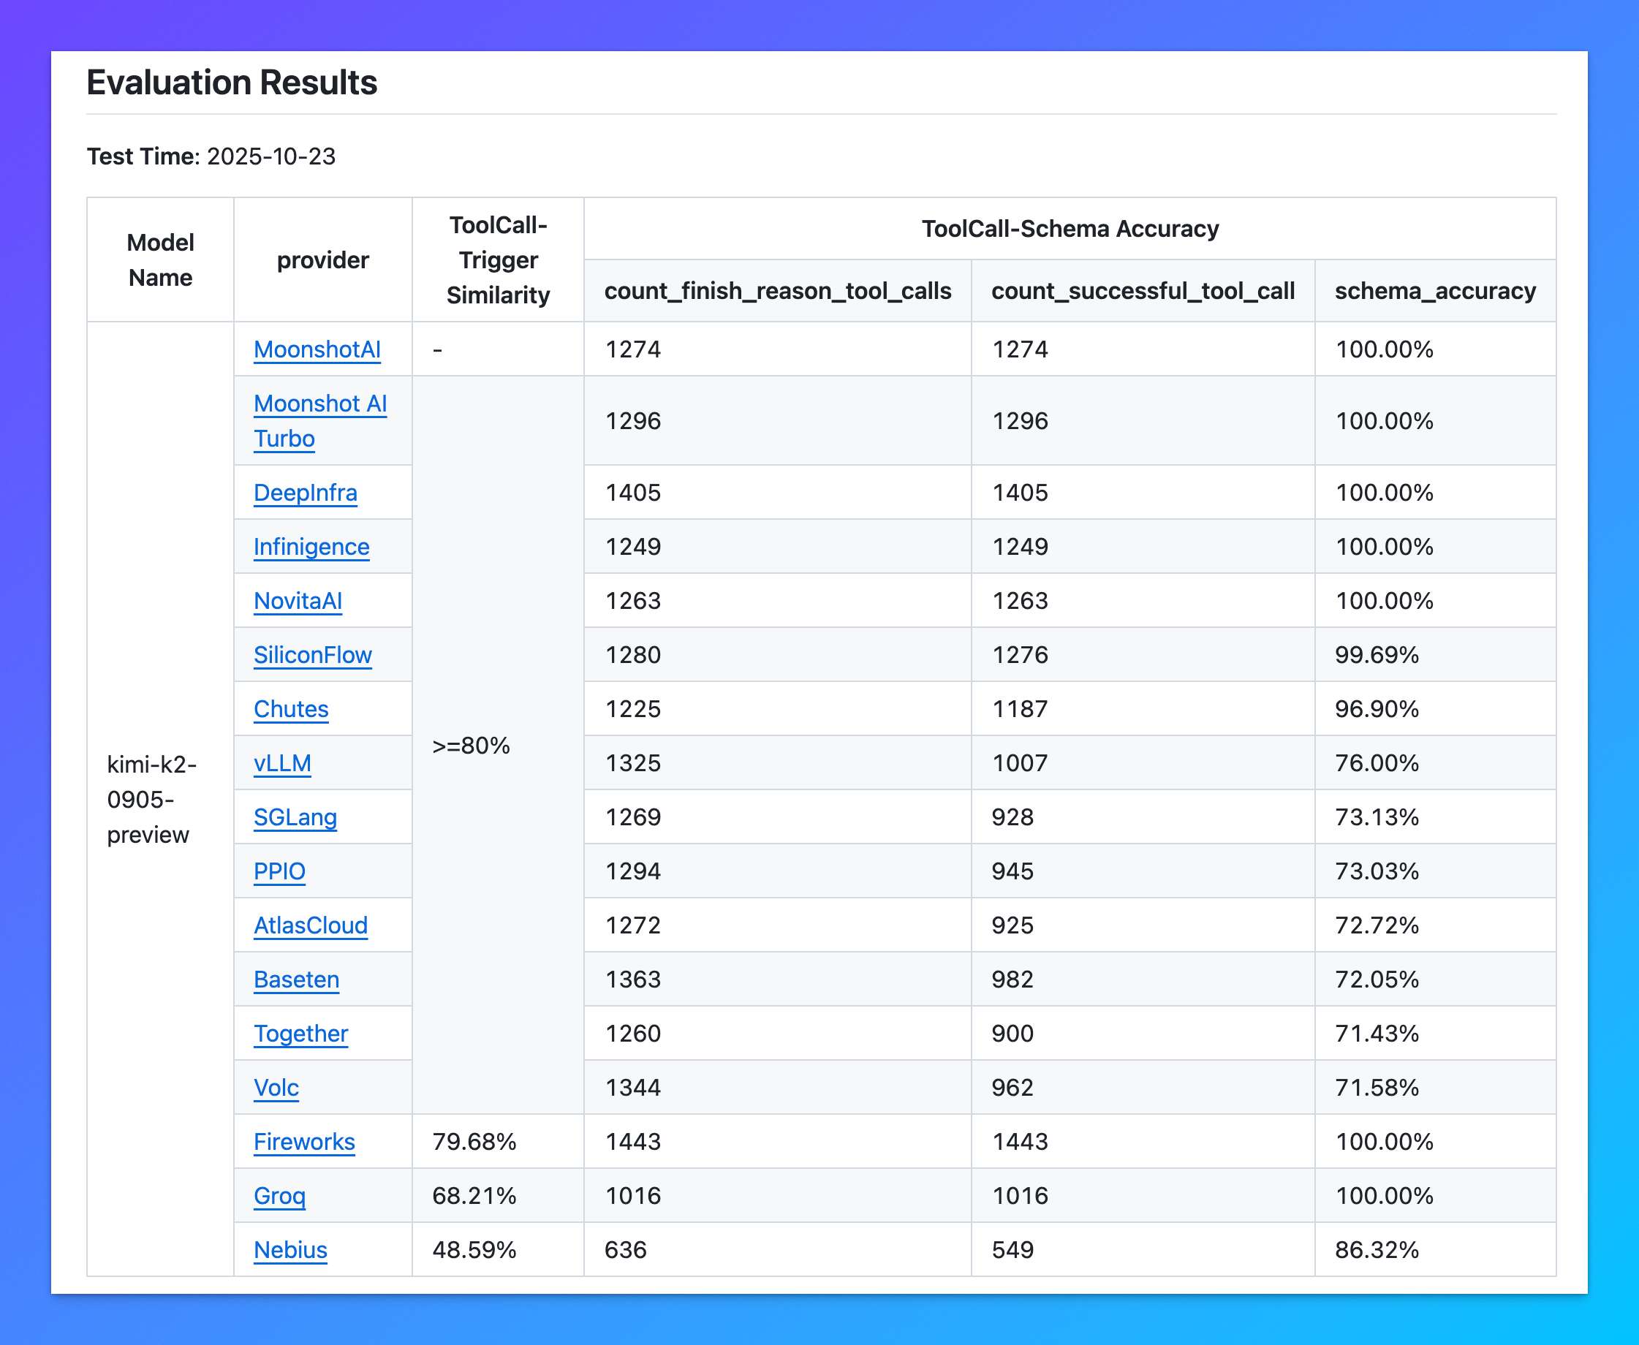Open the SGLang link

pyautogui.click(x=295, y=817)
